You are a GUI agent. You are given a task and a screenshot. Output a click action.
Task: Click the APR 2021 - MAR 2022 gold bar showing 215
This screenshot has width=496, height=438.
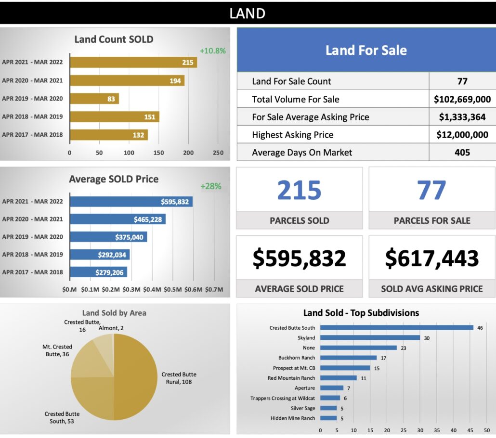(133, 62)
